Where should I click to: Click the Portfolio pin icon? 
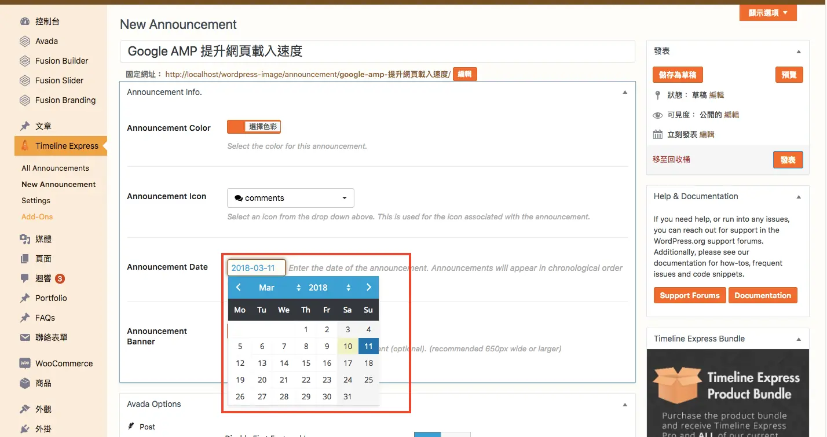tap(25, 298)
